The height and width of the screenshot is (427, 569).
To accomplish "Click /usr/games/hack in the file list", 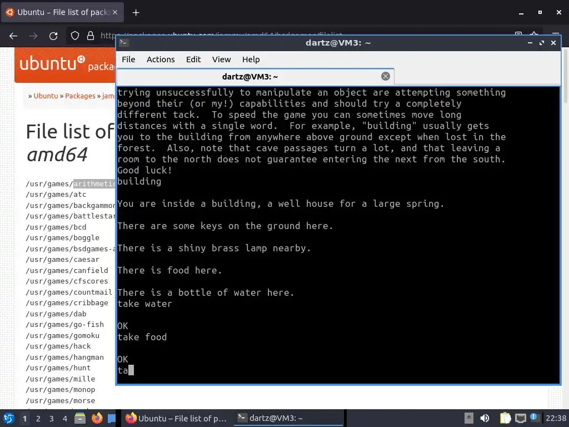I will [58, 346].
